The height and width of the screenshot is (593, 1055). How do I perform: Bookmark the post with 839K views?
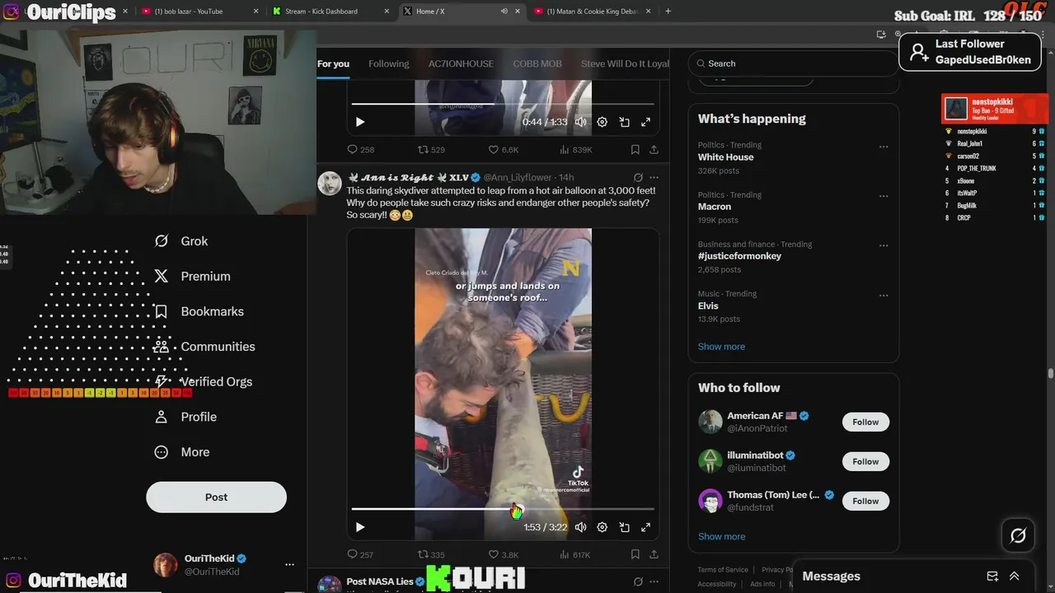click(635, 150)
